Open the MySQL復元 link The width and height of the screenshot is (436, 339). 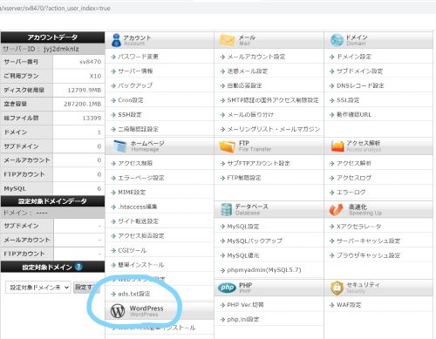[243, 255]
